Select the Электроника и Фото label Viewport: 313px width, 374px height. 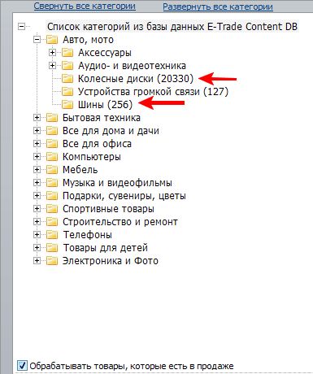(x=111, y=261)
